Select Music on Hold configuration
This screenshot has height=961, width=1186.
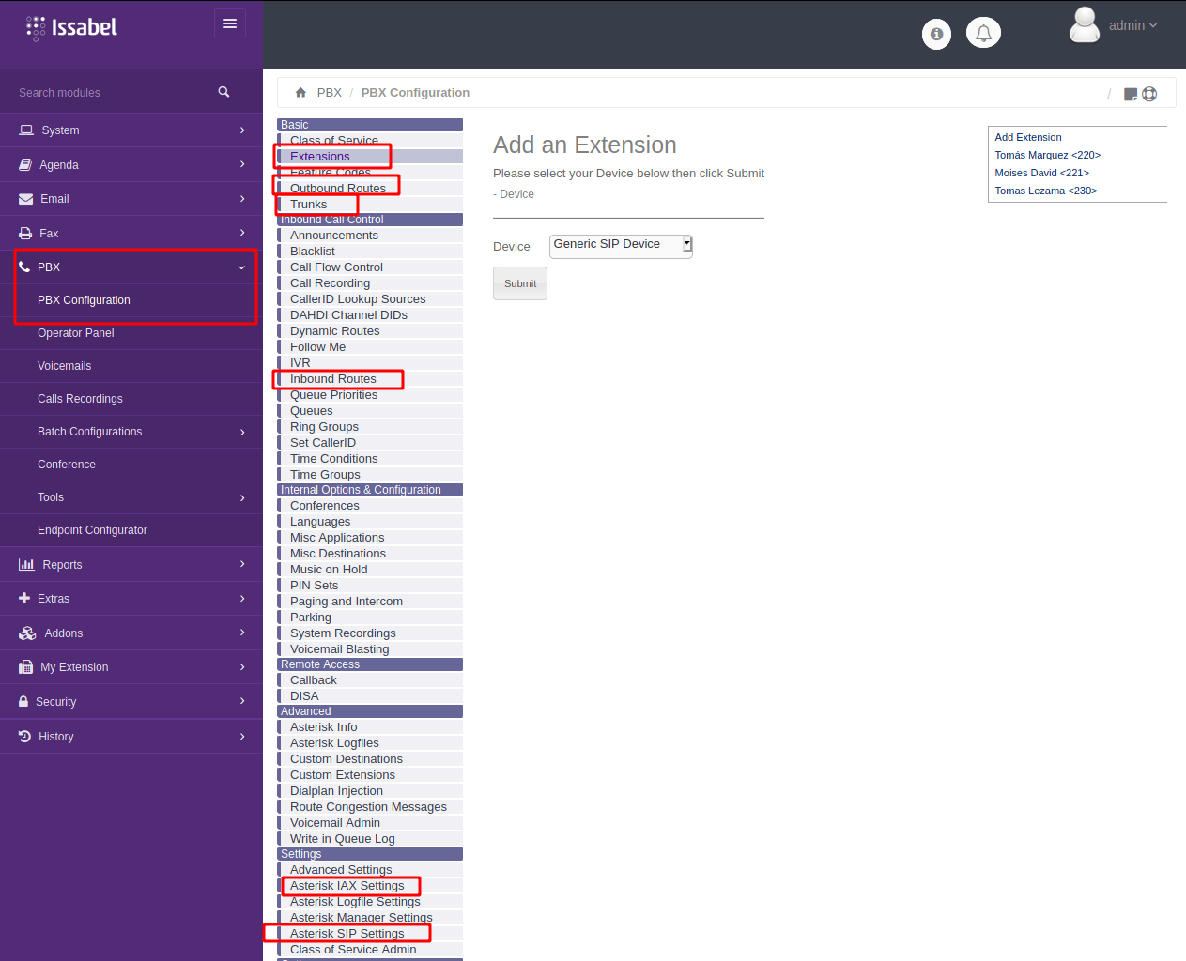pyautogui.click(x=329, y=569)
